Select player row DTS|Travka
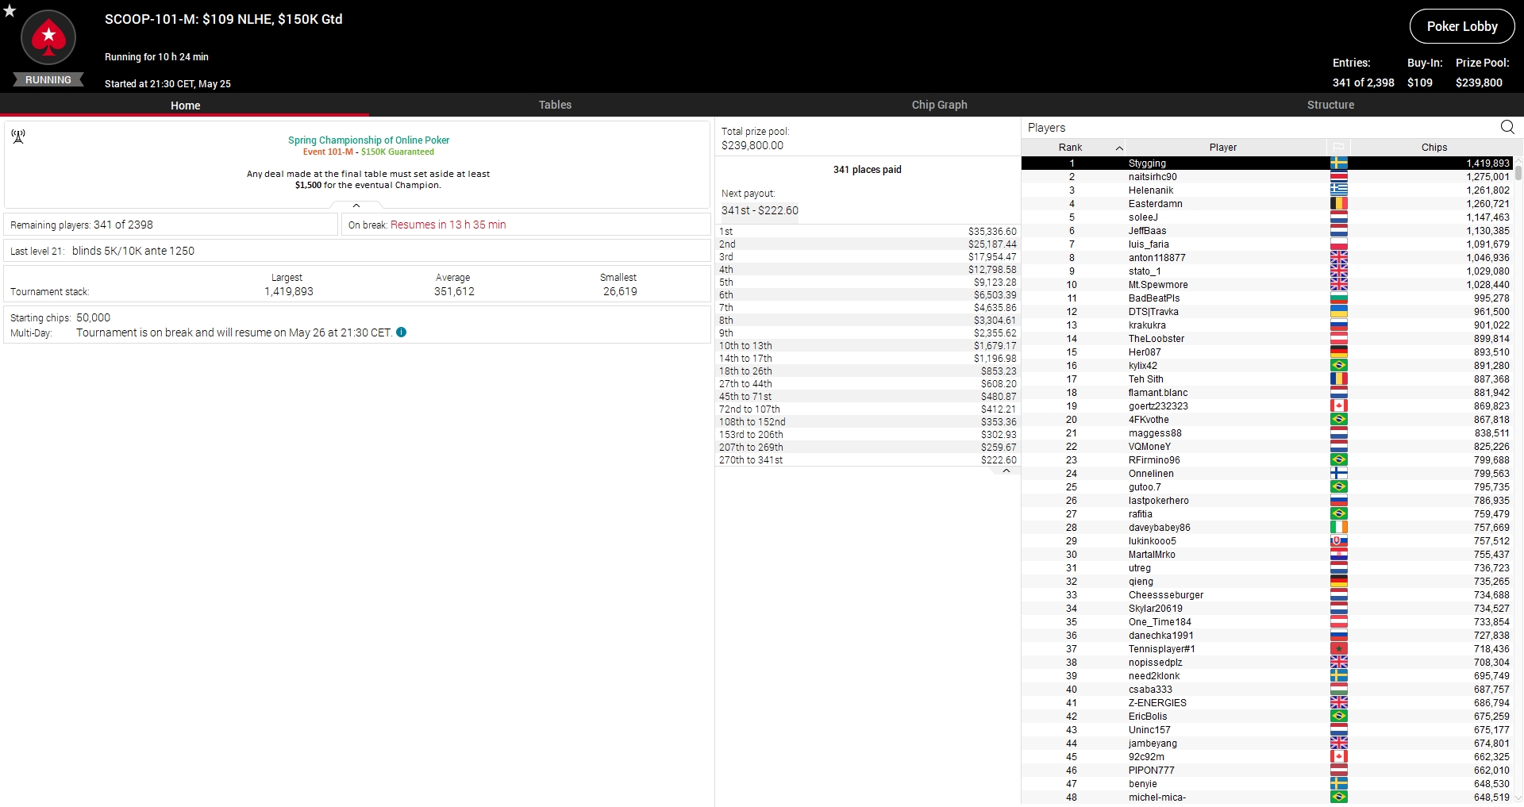The image size is (1524, 807). [1267, 312]
